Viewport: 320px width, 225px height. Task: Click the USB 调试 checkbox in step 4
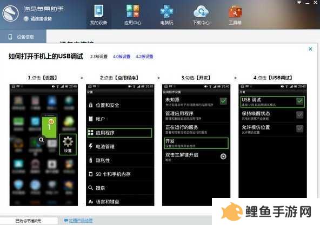click(299, 101)
